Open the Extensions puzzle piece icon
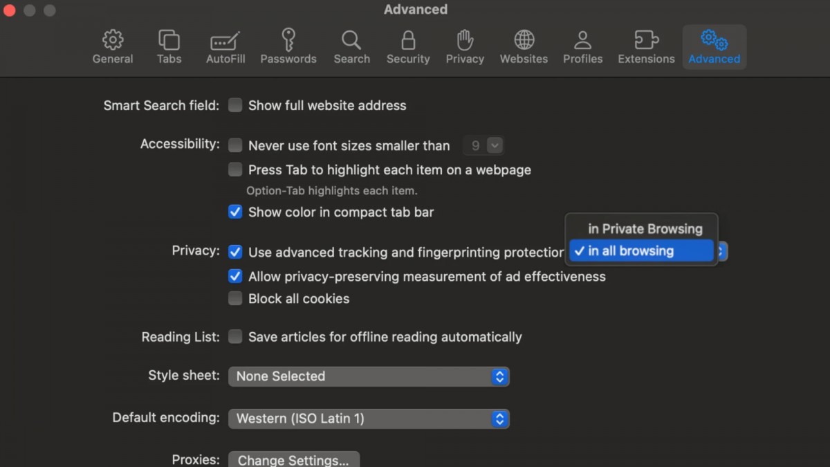This screenshot has height=467, width=830. [x=646, y=39]
